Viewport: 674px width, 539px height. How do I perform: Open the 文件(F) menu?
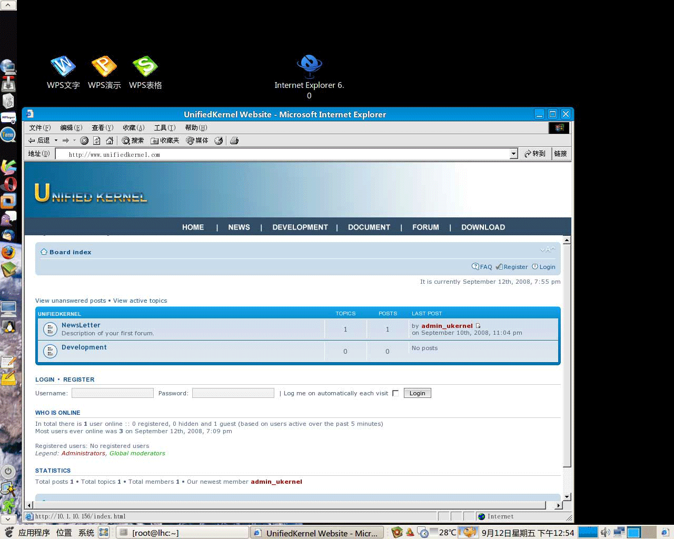(40, 127)
